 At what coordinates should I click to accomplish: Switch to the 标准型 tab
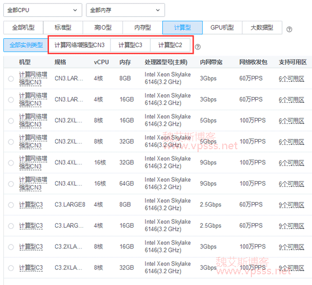[x=63, y=27]
